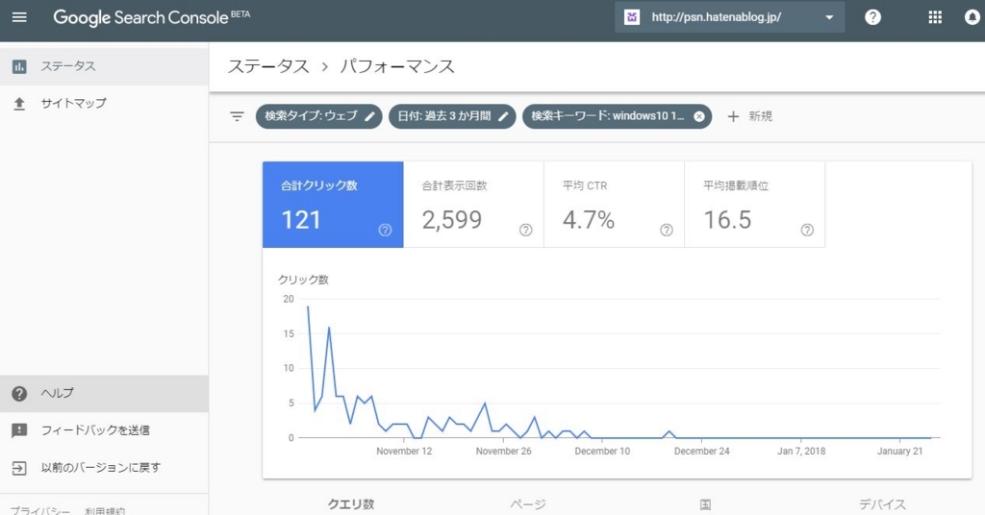985x515 pixels.
Task: Click the chart's first peak near 19 clicks
Action: [x=308, y=307]
